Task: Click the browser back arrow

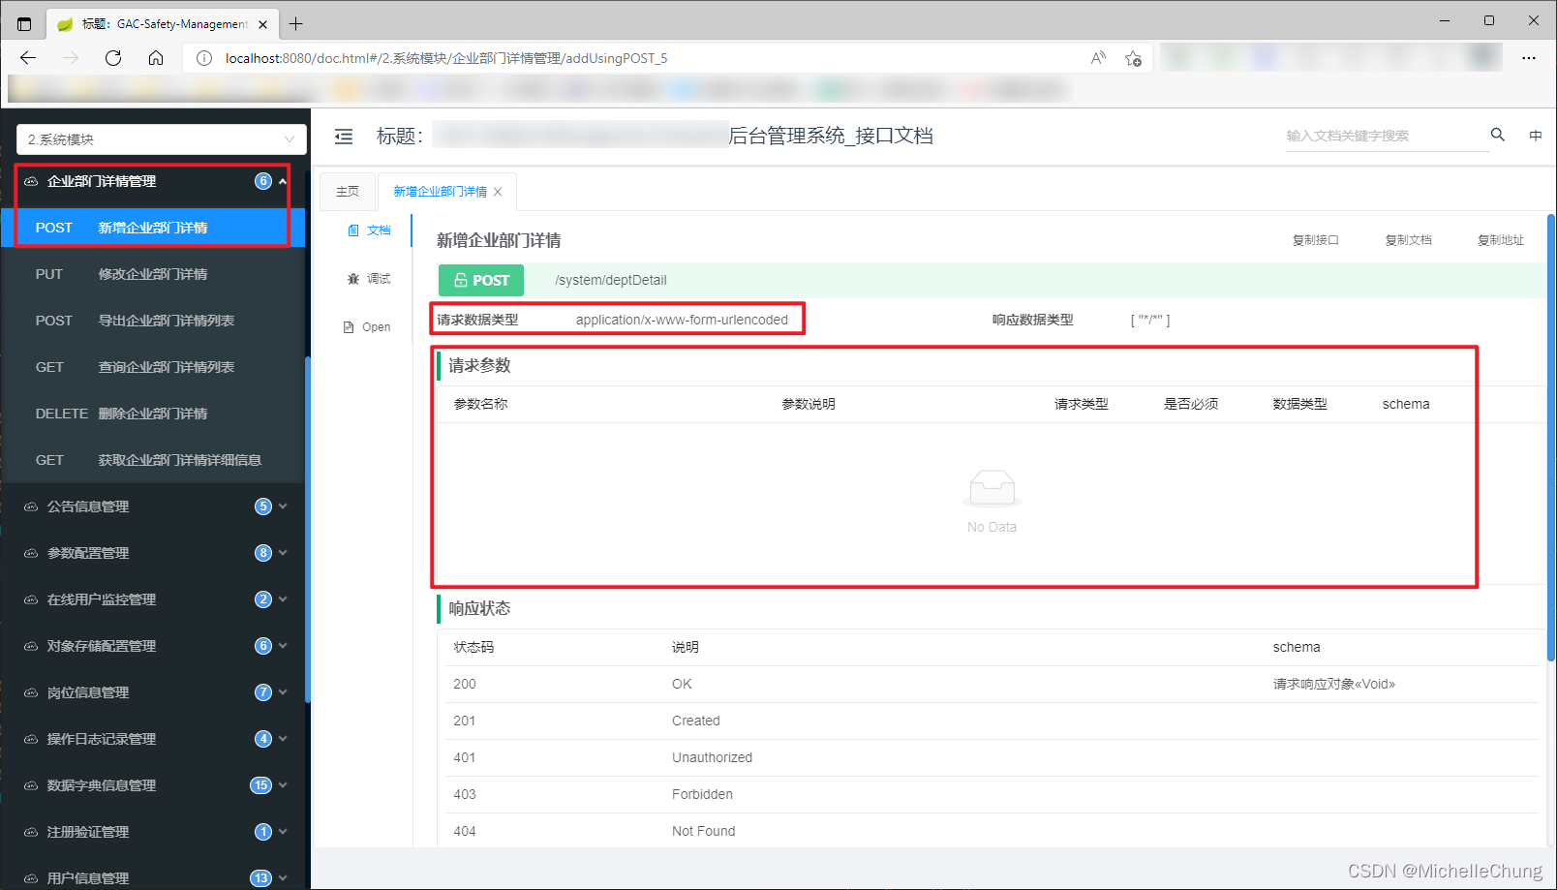Action: (x=28, y=58)
